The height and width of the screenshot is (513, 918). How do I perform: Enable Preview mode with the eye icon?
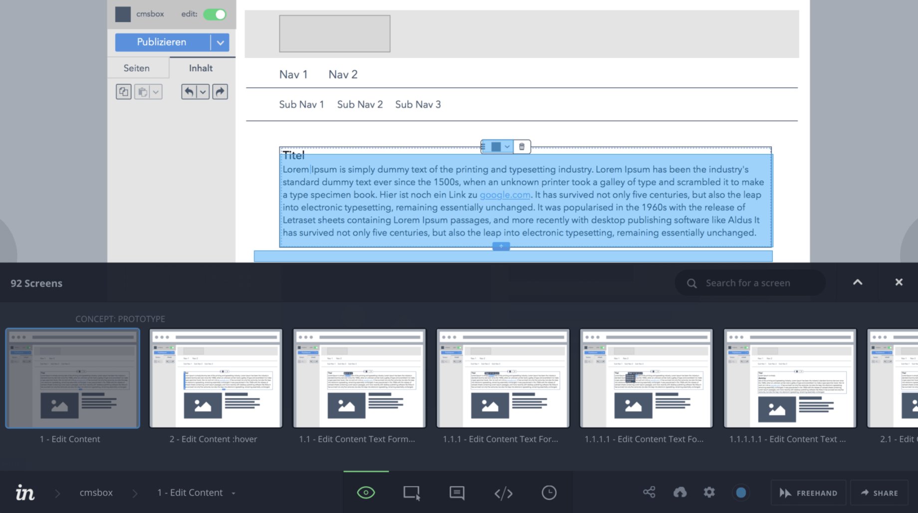(x=366, y=492)
